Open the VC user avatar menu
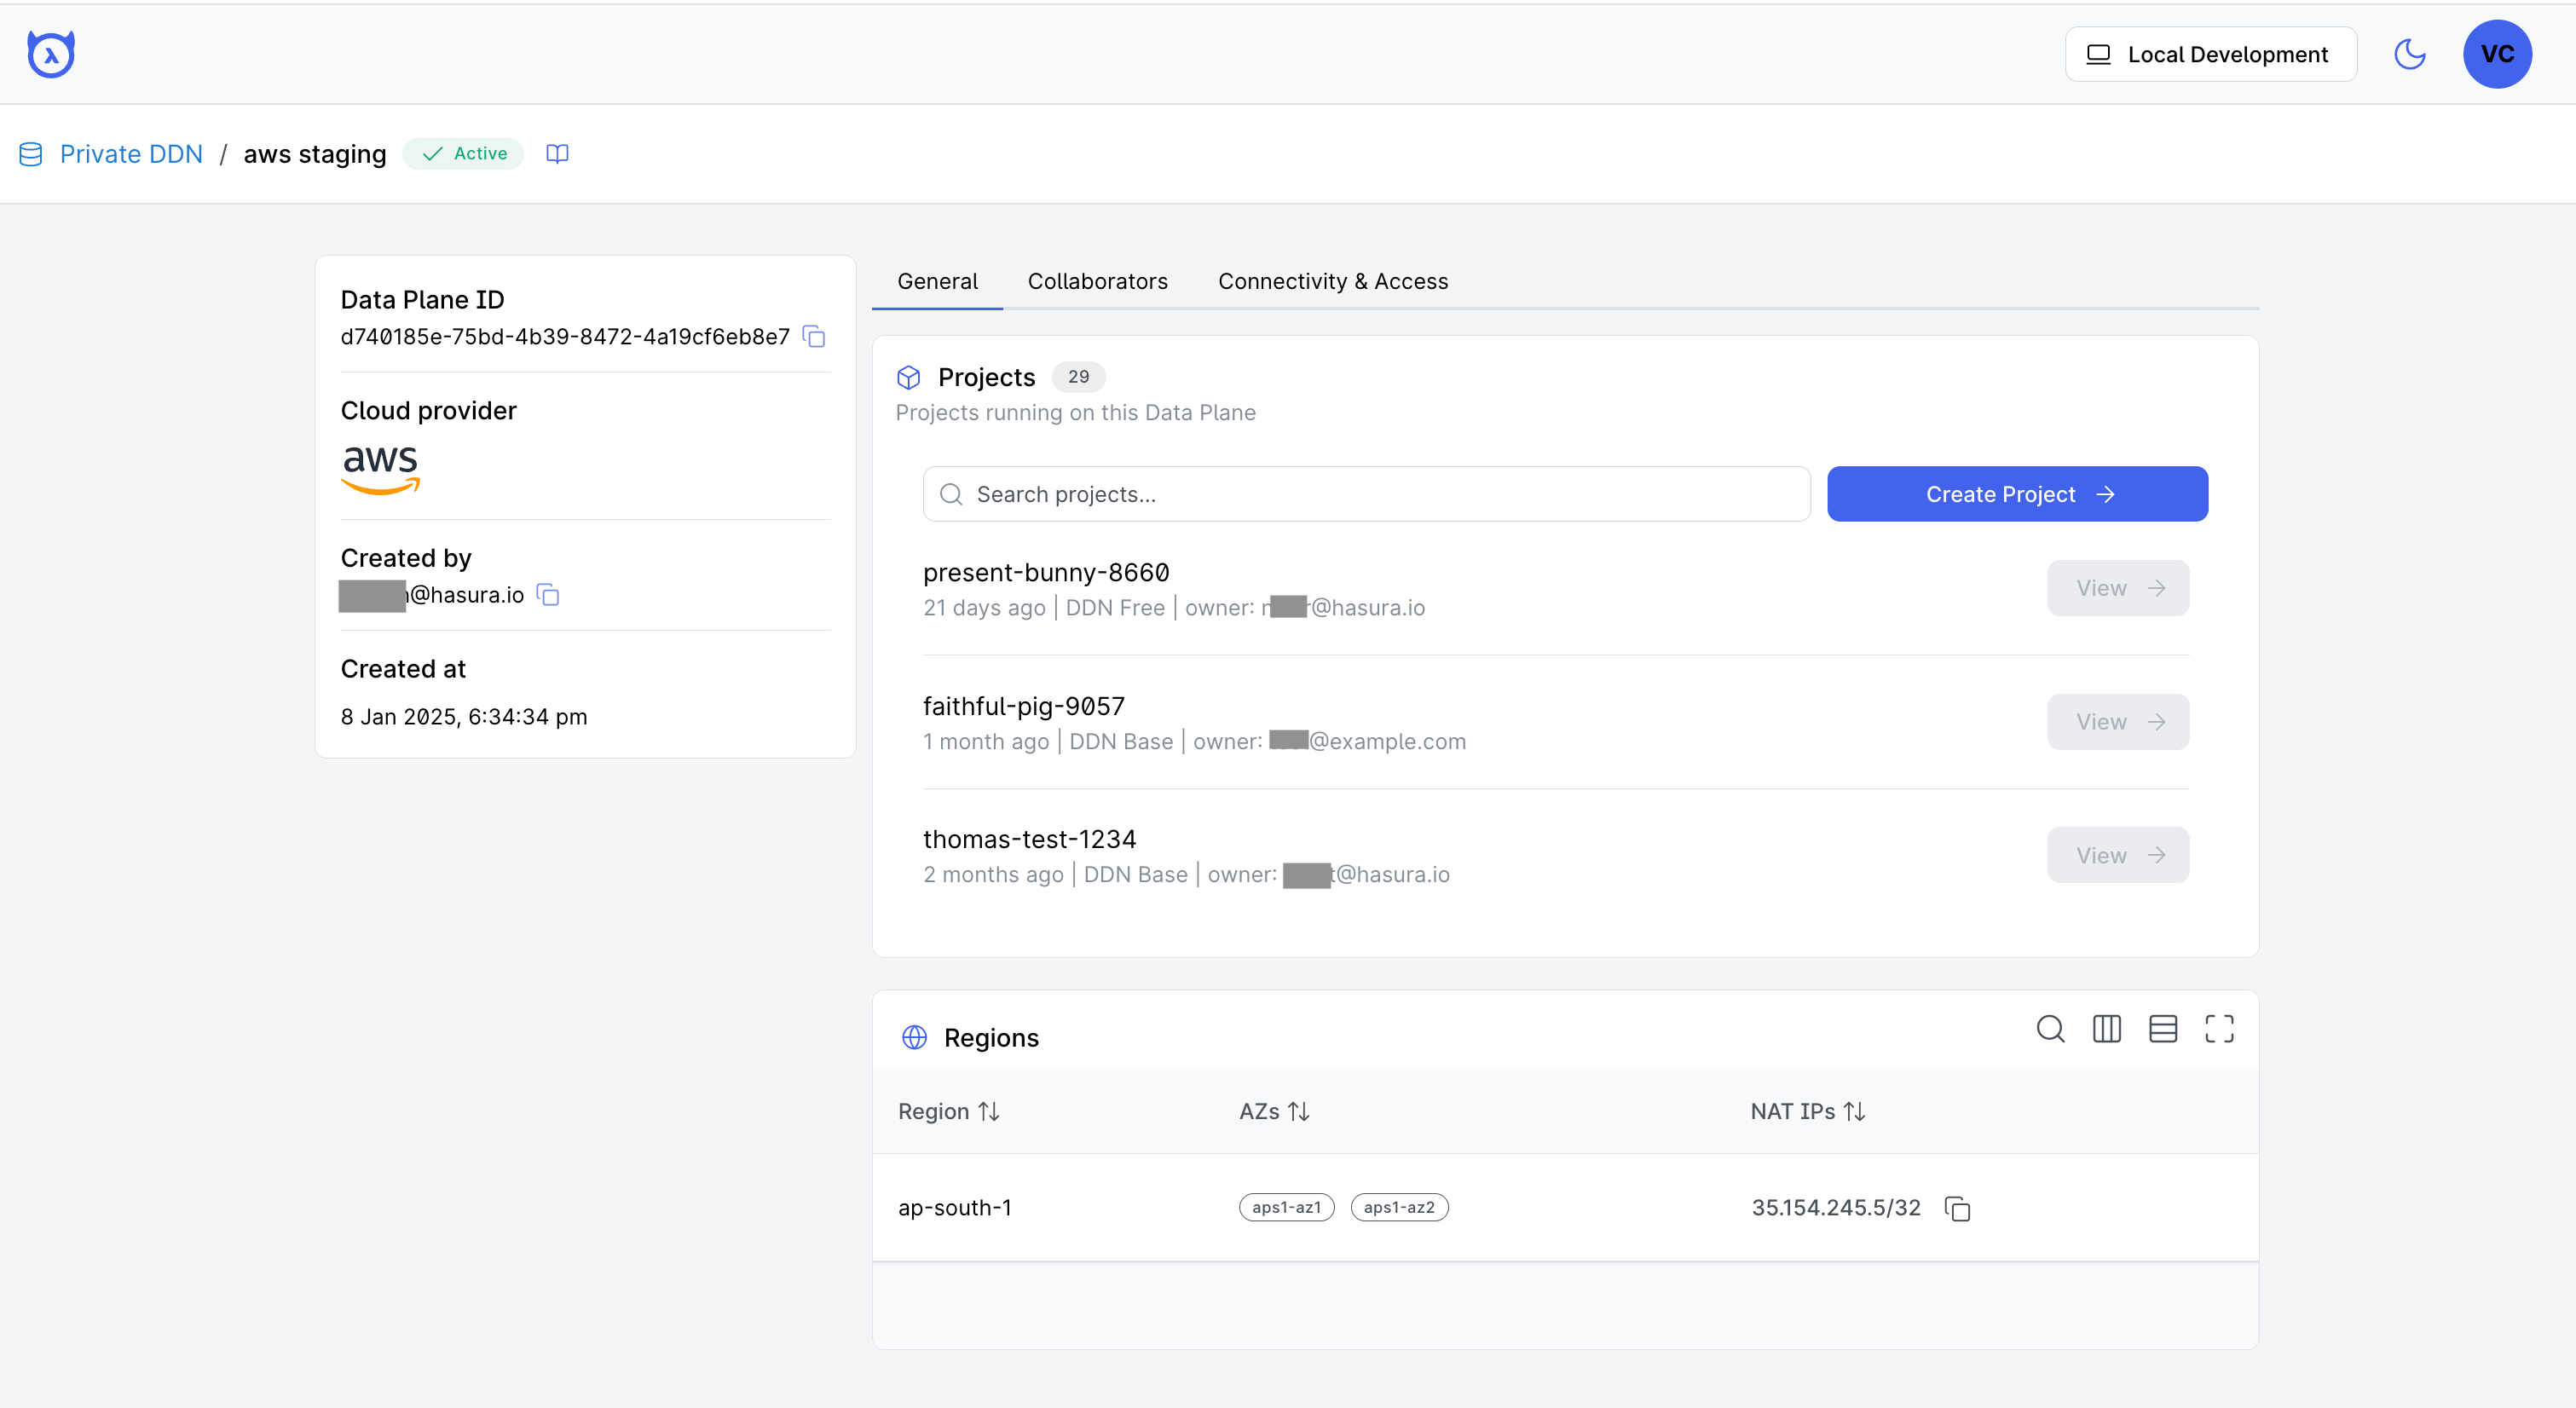 2497,54
